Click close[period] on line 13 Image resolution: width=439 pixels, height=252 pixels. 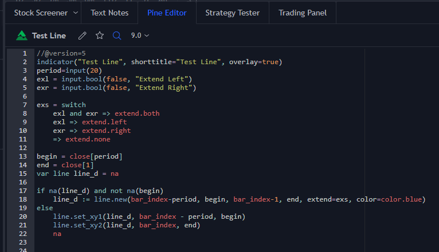coord(96,156)
